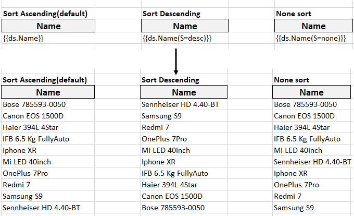Click 'Sennheiser HD 4.40-BT' atop descending results

[180, 104]
